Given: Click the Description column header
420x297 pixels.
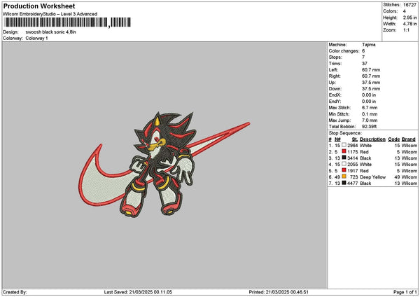Looking at the screenshot, I should click(372, 139).
